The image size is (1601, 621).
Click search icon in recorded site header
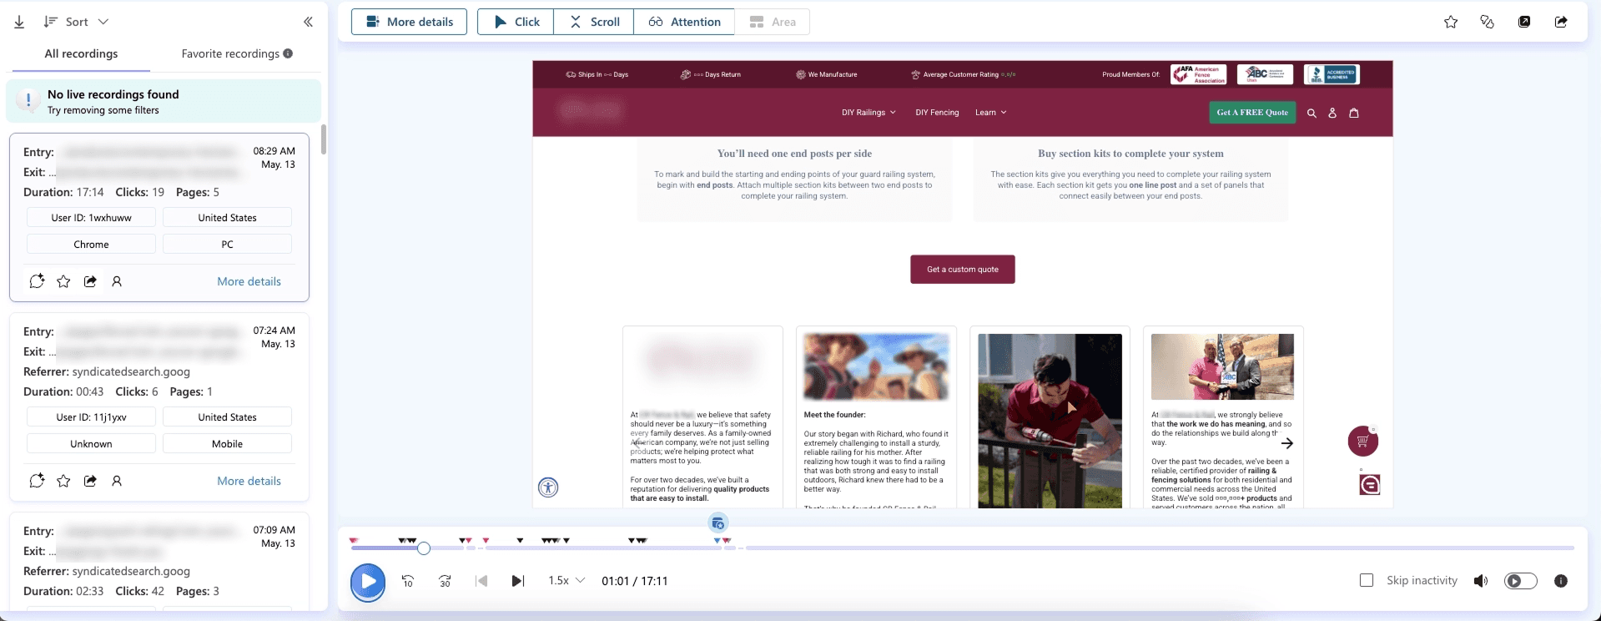coord(1312,113)
